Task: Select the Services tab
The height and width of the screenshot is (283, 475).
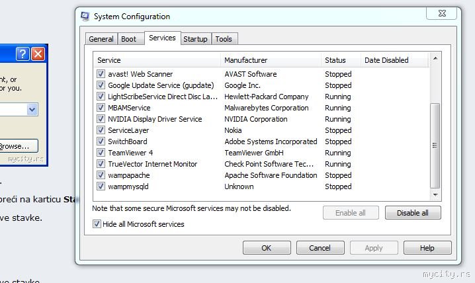Action: tap(162, 38)
